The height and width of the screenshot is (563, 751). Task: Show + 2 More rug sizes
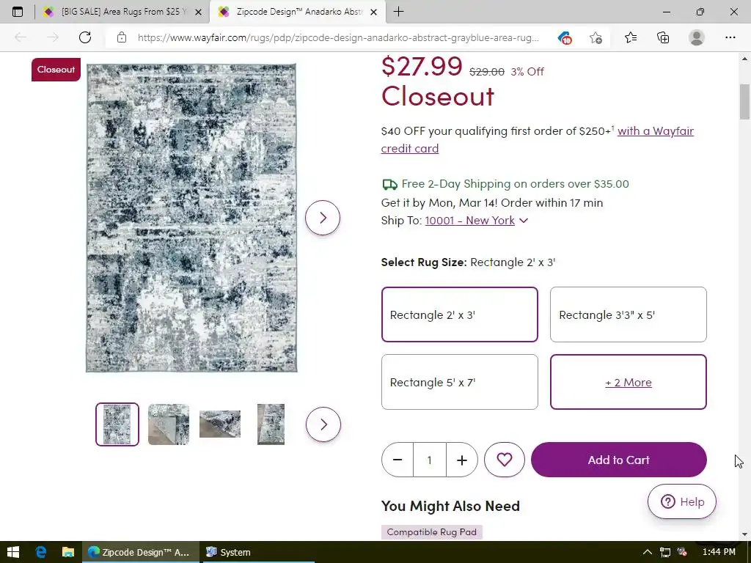coord(628,382)
